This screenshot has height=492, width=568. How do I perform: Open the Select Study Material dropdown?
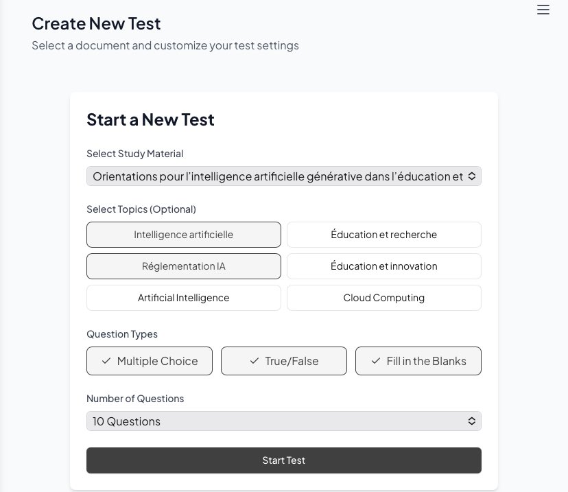278,176
